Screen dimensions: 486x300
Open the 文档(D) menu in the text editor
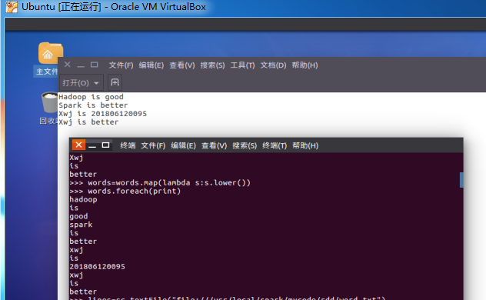[273, 65]
